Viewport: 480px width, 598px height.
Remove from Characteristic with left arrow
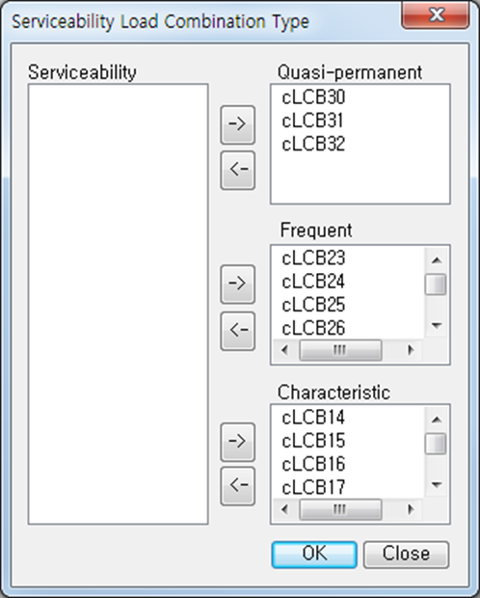point(237,486)
